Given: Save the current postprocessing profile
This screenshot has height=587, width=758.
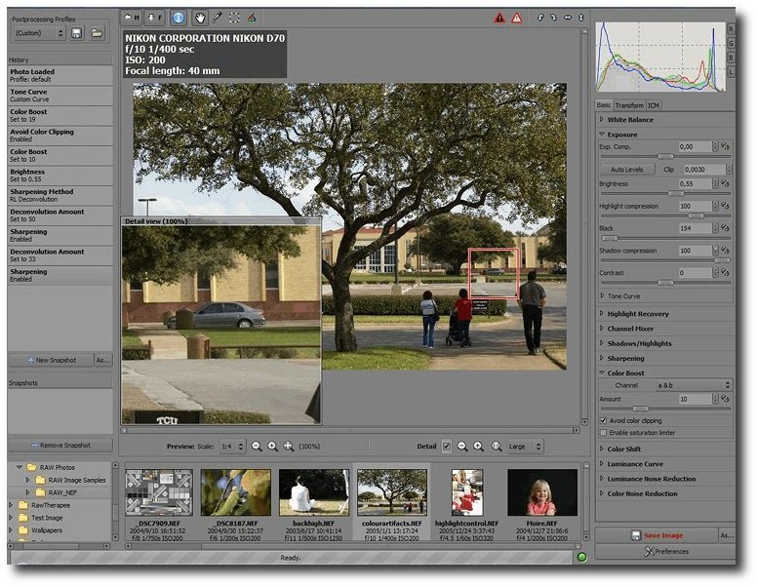Looking at the screenshot, I should coord(76,33).
